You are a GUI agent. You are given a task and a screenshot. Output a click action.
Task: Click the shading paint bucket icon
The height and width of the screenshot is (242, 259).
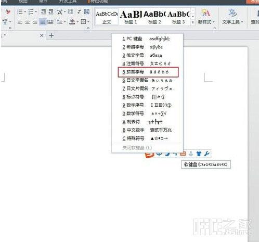pyautogui.click(x=72, y=22)
